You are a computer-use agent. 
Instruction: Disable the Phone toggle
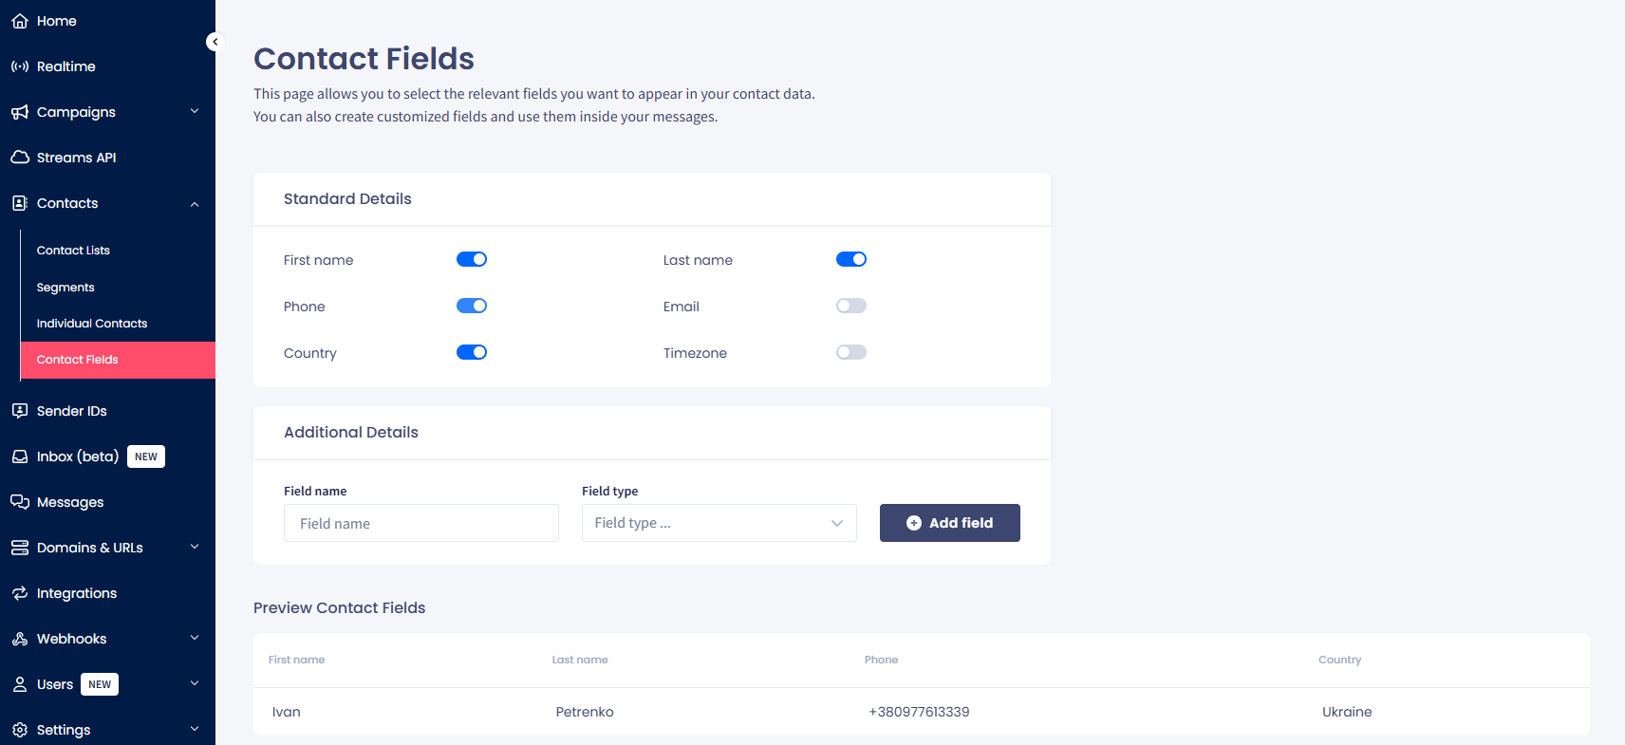pyautogui.click(x=472, y=306)
